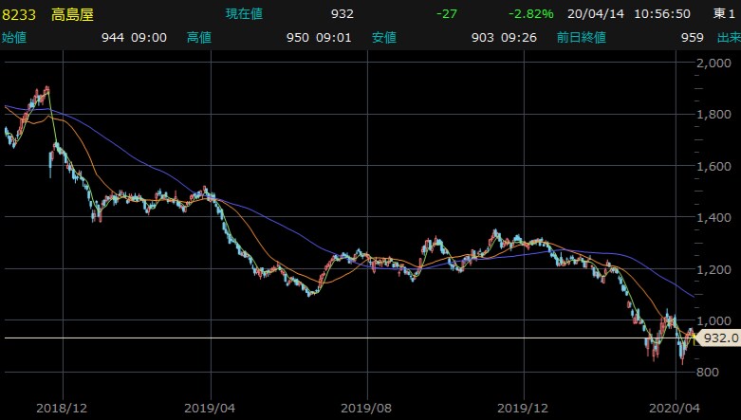Click the 前日終値 label

[582, 37]
